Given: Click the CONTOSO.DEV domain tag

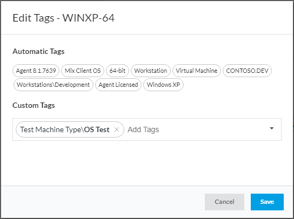Looking at the screenshot, I should click(x=248, y=71).
